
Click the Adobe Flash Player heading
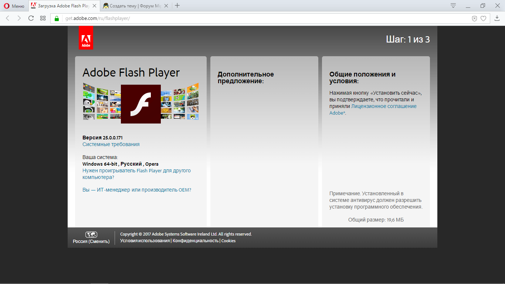click(131, 72)
